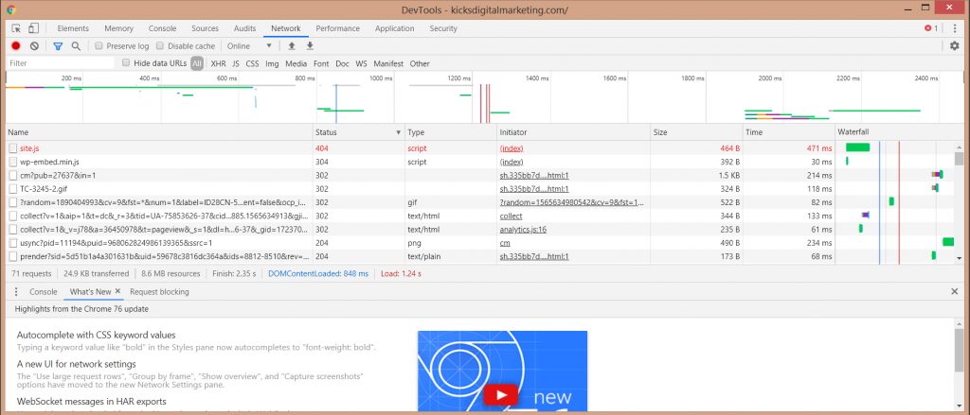Switch to the Memory tab
Image resolution: width=970 pixels, height=415 pixels.
click(118, 28)
